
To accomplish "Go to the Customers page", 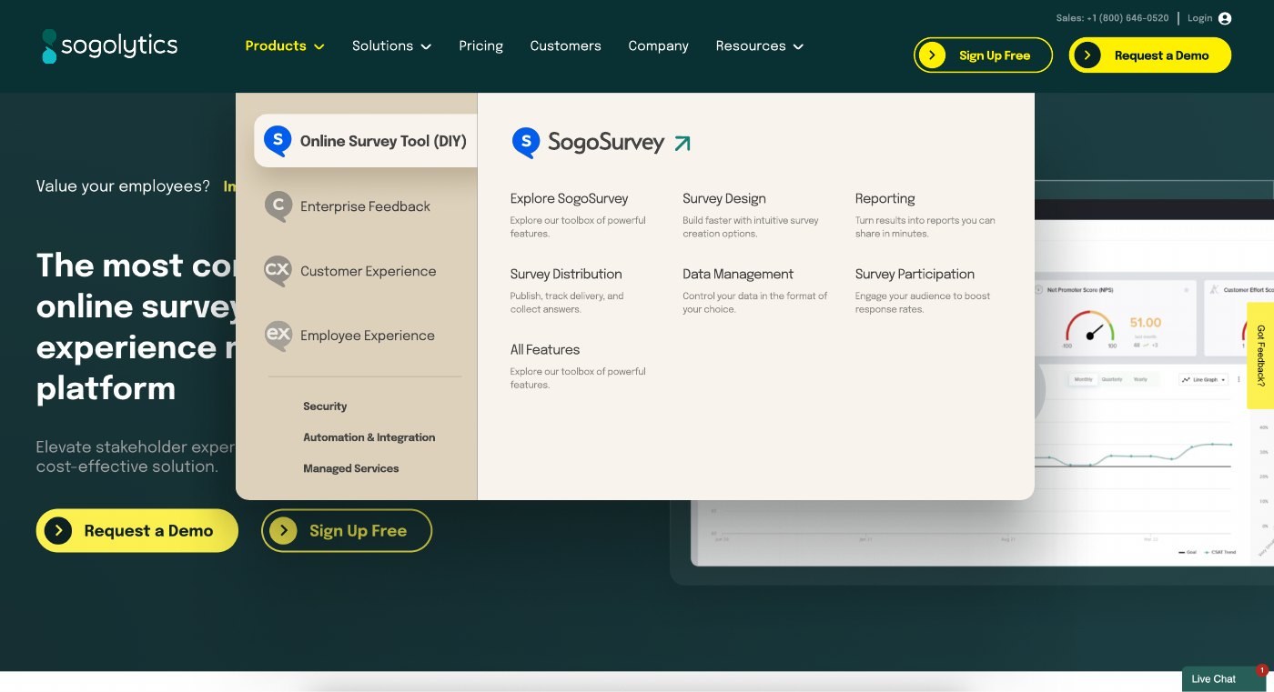I will tap(565, 46).
